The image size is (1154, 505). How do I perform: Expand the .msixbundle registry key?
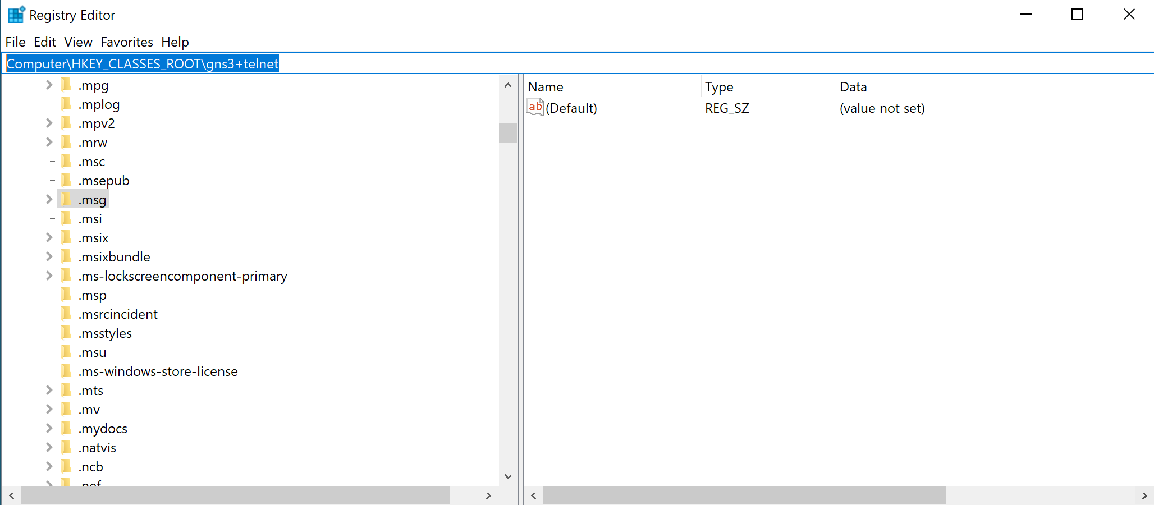coord(49,256)
